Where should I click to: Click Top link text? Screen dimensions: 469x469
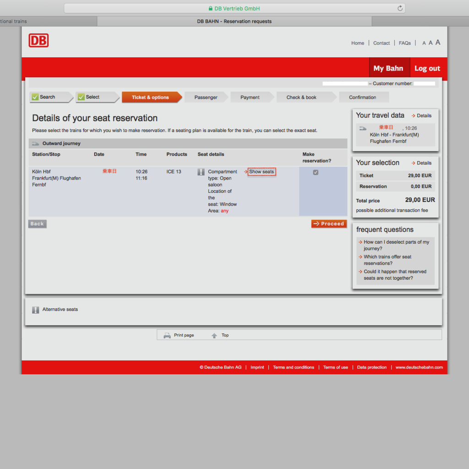point(225,335)
